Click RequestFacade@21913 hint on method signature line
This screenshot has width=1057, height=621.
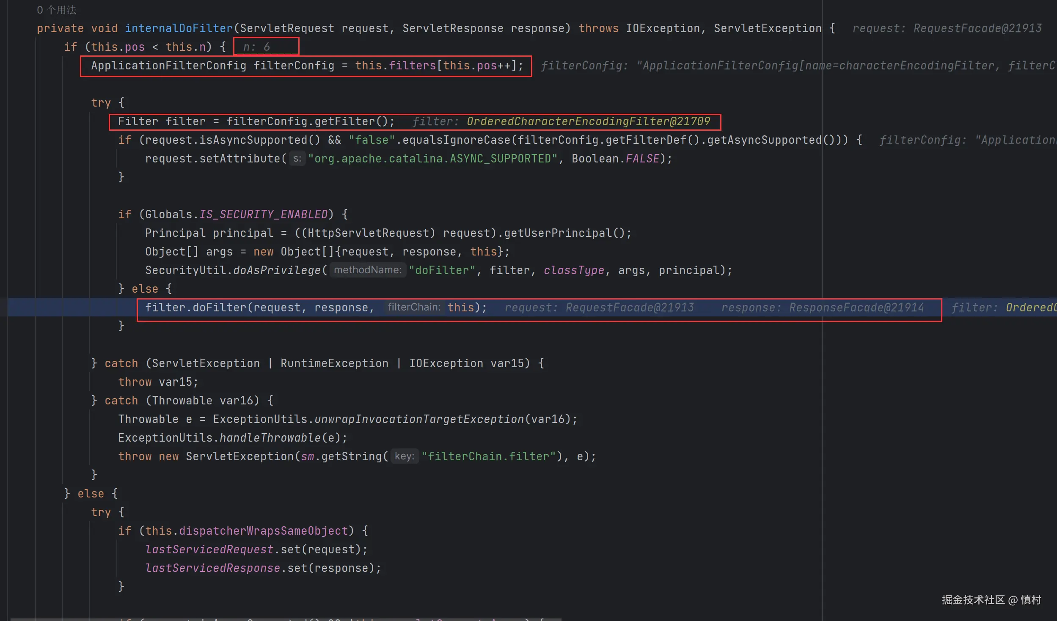pyautogui.click(x=977, y=28)
